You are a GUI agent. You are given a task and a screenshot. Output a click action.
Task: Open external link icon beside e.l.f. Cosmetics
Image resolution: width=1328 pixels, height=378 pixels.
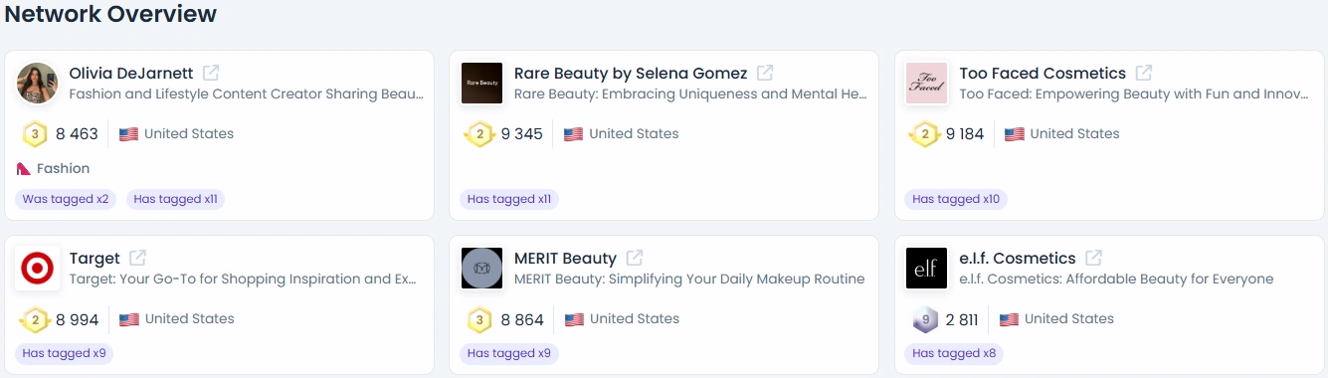[x=1093, y=258]
